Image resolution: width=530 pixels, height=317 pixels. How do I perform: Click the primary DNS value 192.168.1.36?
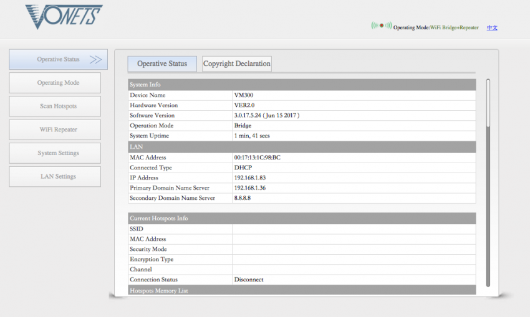click(250, 188)
